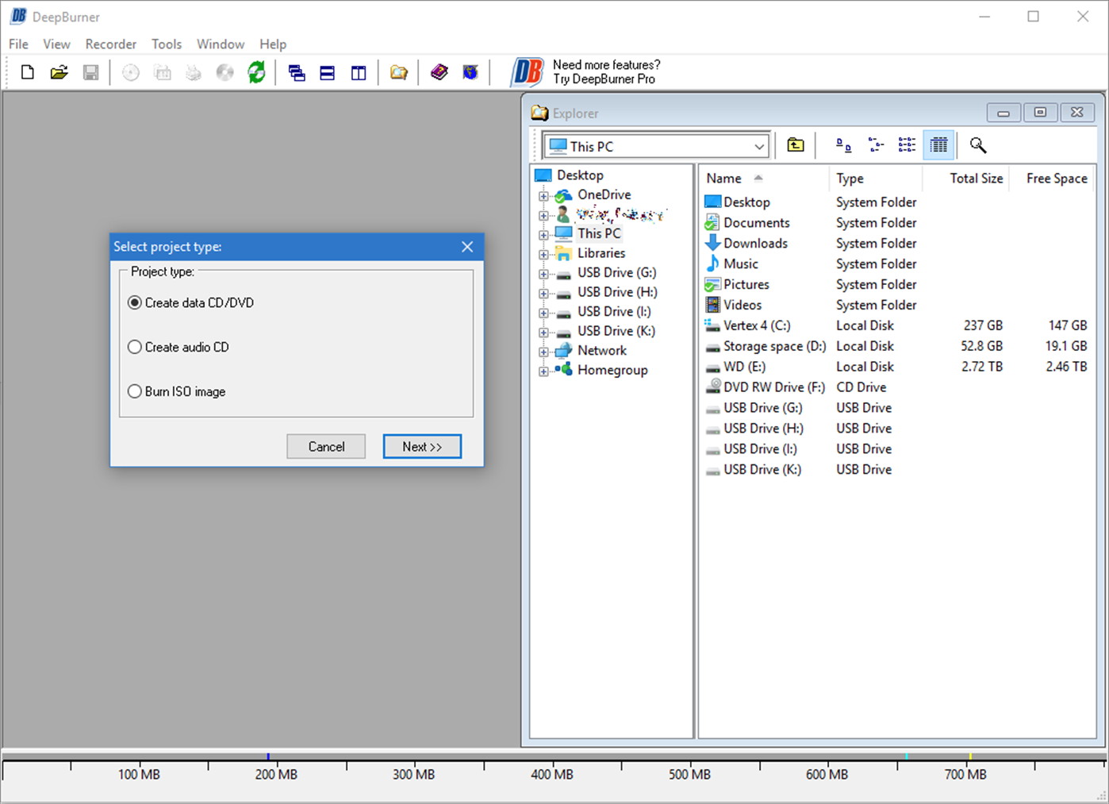The image size is (1109, 804).
Task: Switch Explorer to small icons view
Action: click(x=876, y=144)
